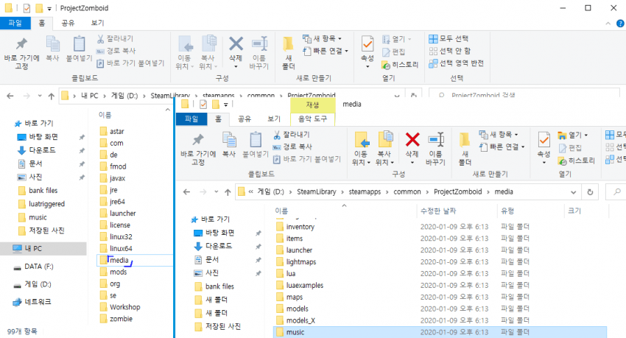The height and width of the screenshot is (338, 626).
Task: Click New folder (새 폴더) icon in media window
Action: tap(465, 140)
